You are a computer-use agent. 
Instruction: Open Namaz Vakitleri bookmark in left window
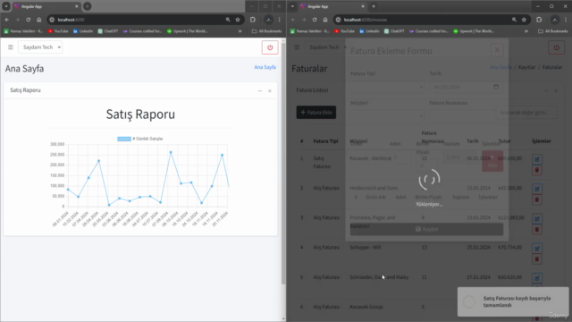click(x=23, y=31)
